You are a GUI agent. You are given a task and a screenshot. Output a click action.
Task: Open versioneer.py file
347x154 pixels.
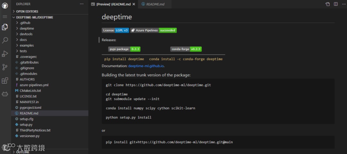pyautogui.click(x=50, y=136)
